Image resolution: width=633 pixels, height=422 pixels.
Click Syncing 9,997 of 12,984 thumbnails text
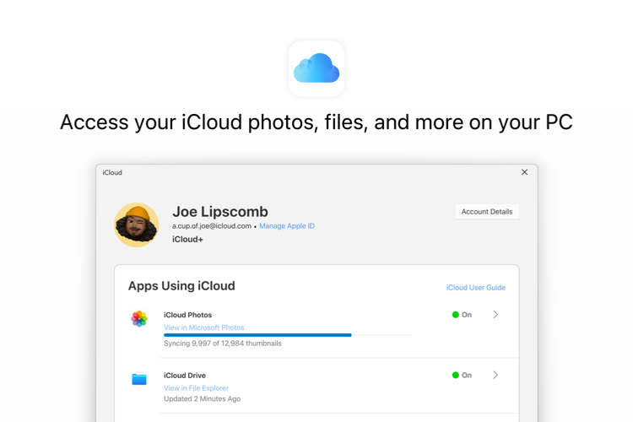point(223,344)
